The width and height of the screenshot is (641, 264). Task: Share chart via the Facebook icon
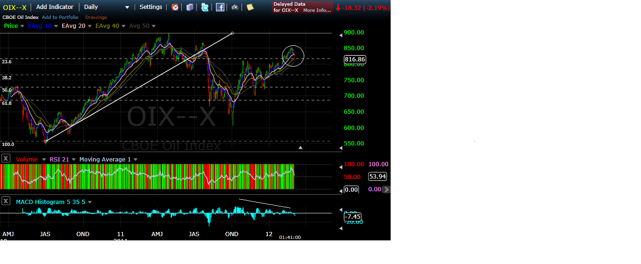(220, 7)
